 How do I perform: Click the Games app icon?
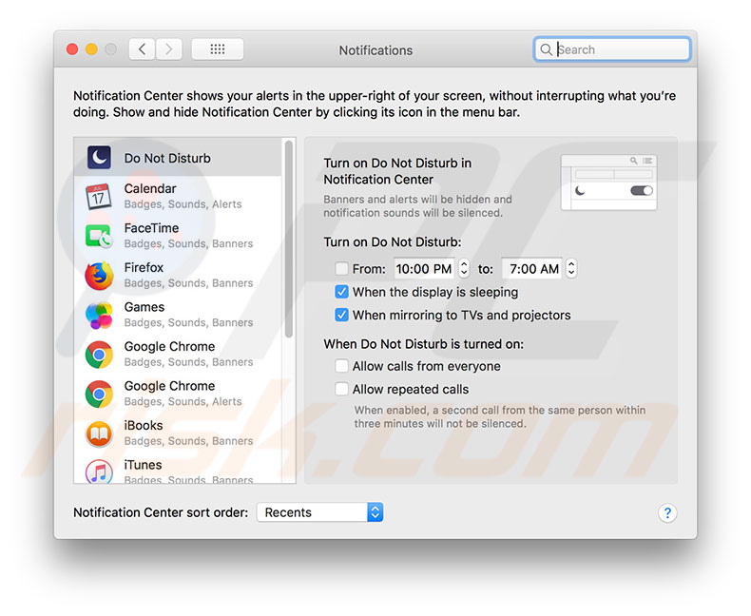99,316
